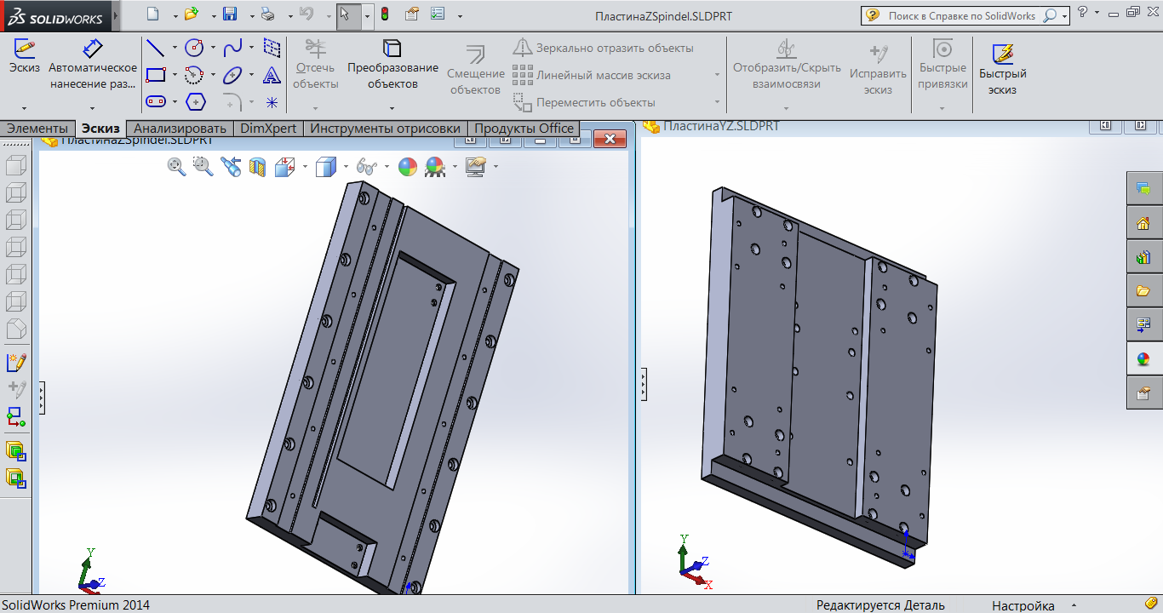Click the ПластинаYZ.SLDPRT window title
This screenshot has width=1163, height=613.
pyautogui.click(x=722, y=126)
